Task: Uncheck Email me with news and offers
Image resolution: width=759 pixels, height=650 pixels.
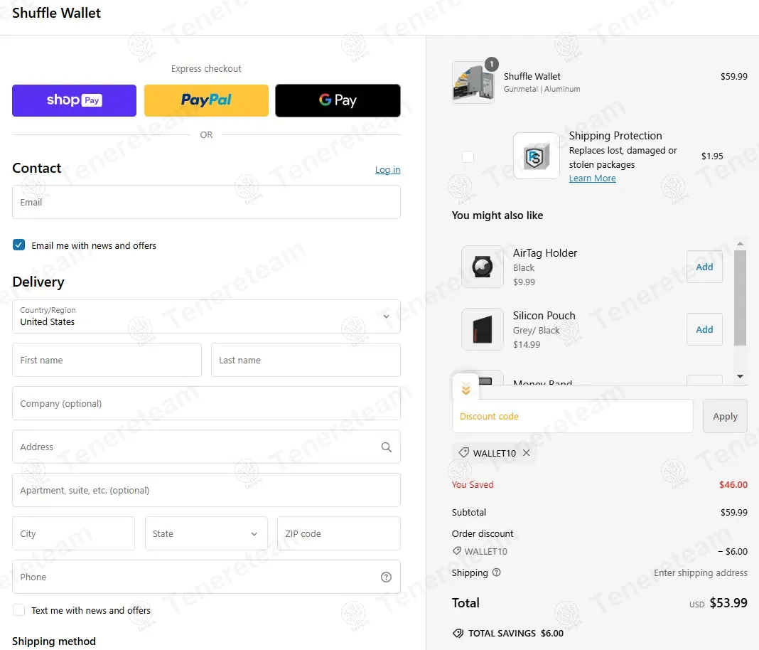Action: pos(19,245)
